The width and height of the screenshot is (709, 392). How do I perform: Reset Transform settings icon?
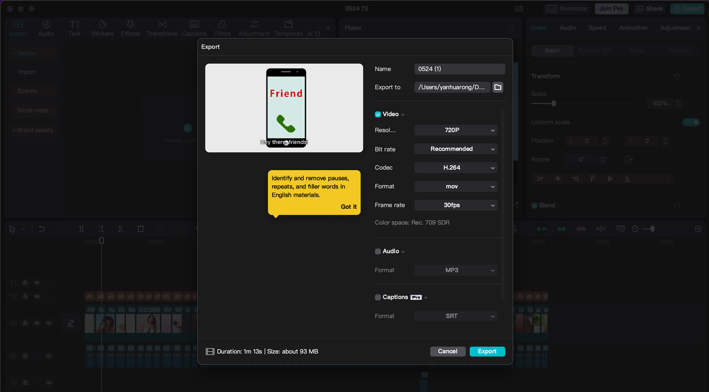[x=677, y=76]
